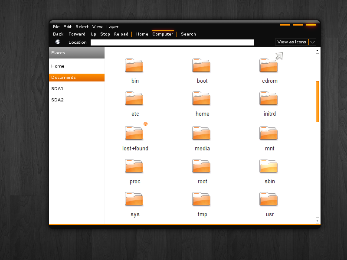Select Documents in the Places sidebar
347x260 pixels.
coord(77,78)
